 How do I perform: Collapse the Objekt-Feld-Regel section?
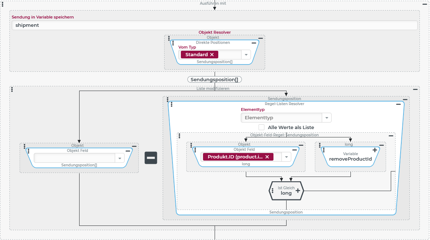(x=391, y=136)
